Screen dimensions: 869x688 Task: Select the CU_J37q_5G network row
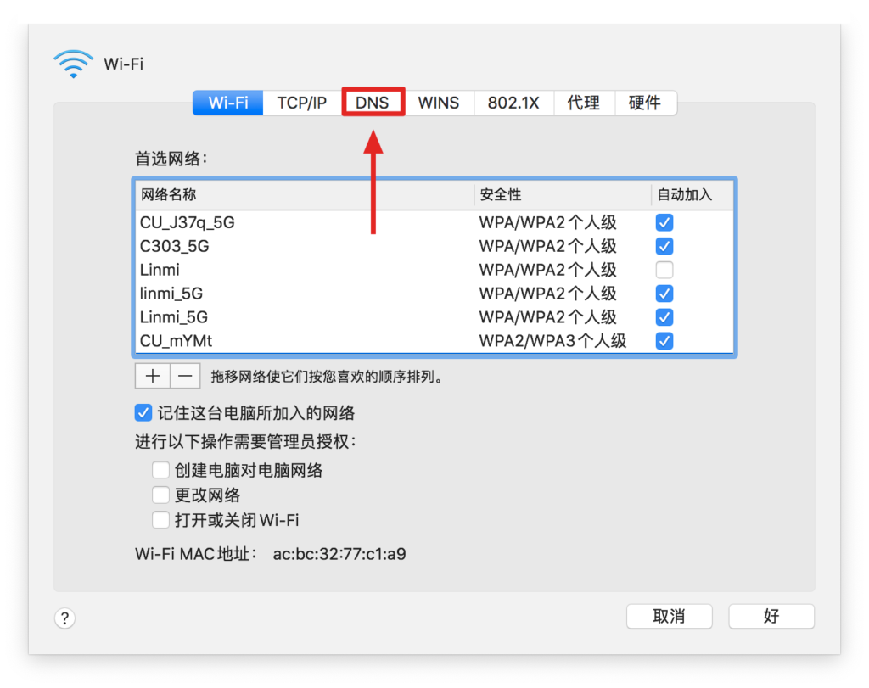pyautogui.click(x=434, y=222)
